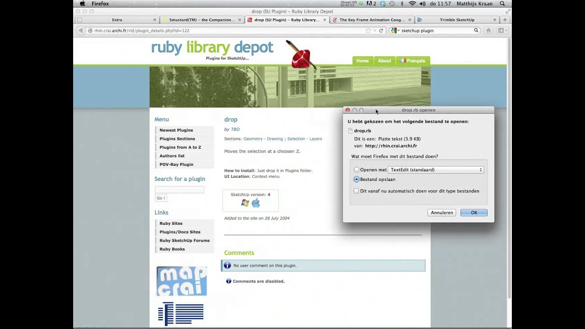
Task: Open the Google search engine selector
Action: [x=394, y=31]
